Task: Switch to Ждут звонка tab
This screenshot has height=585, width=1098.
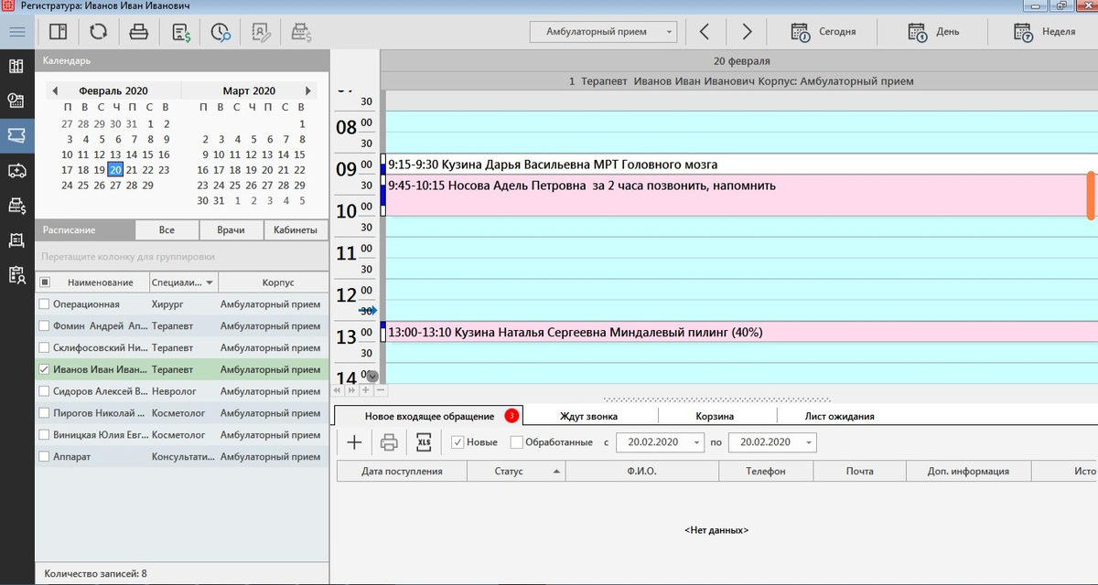Action: coord(588,416)
